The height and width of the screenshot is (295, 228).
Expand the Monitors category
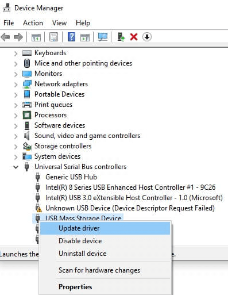pyautogui.click(x=16, y=74)
